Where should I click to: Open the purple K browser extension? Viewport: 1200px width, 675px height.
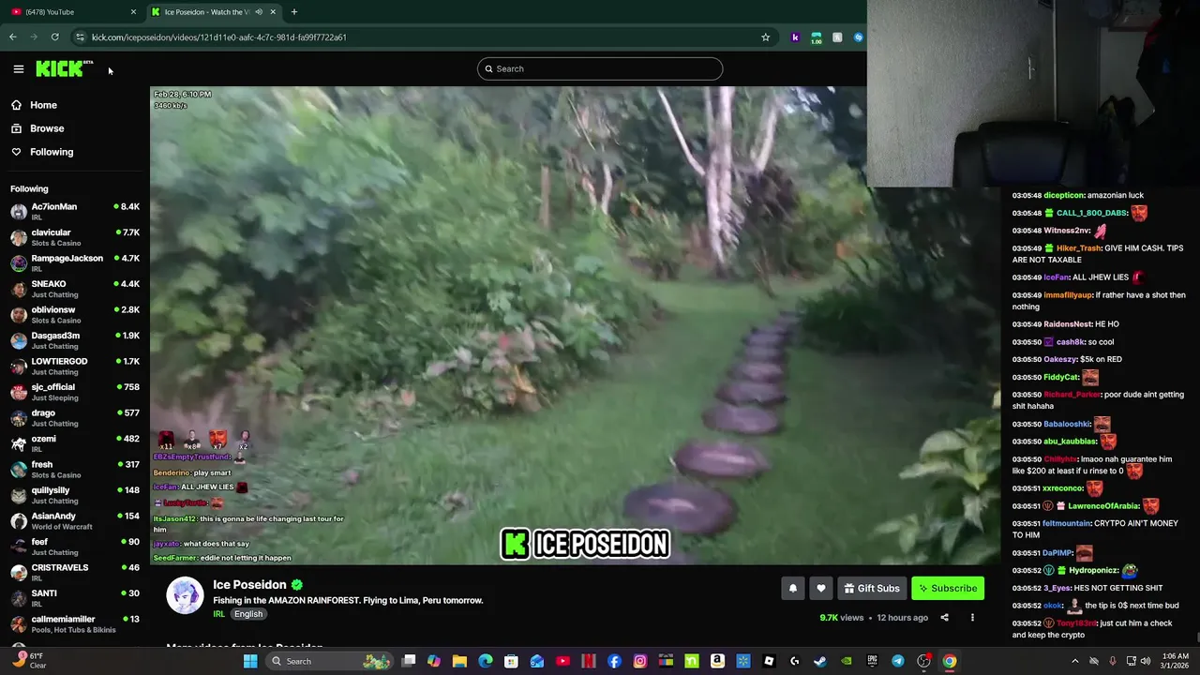tap(795, 37)
